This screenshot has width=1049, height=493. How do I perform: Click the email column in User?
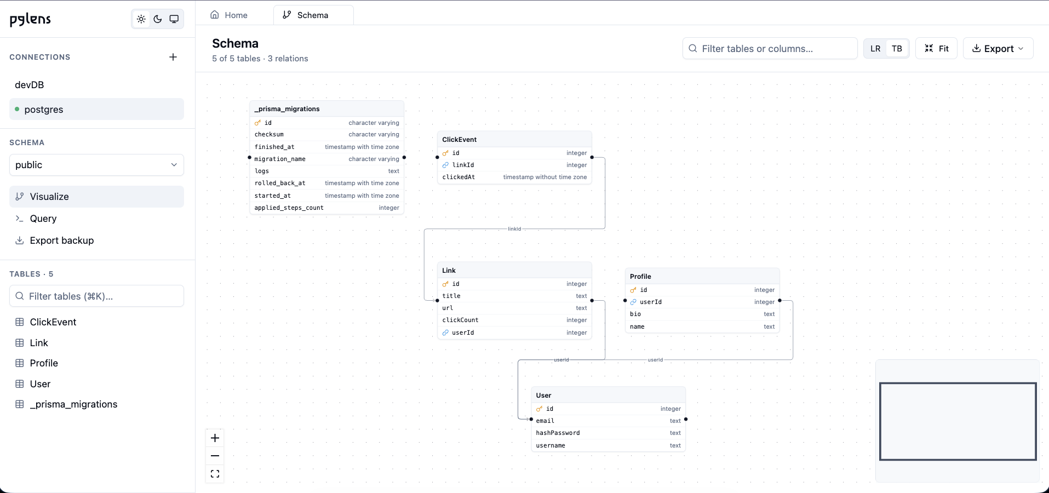[608, 421]
